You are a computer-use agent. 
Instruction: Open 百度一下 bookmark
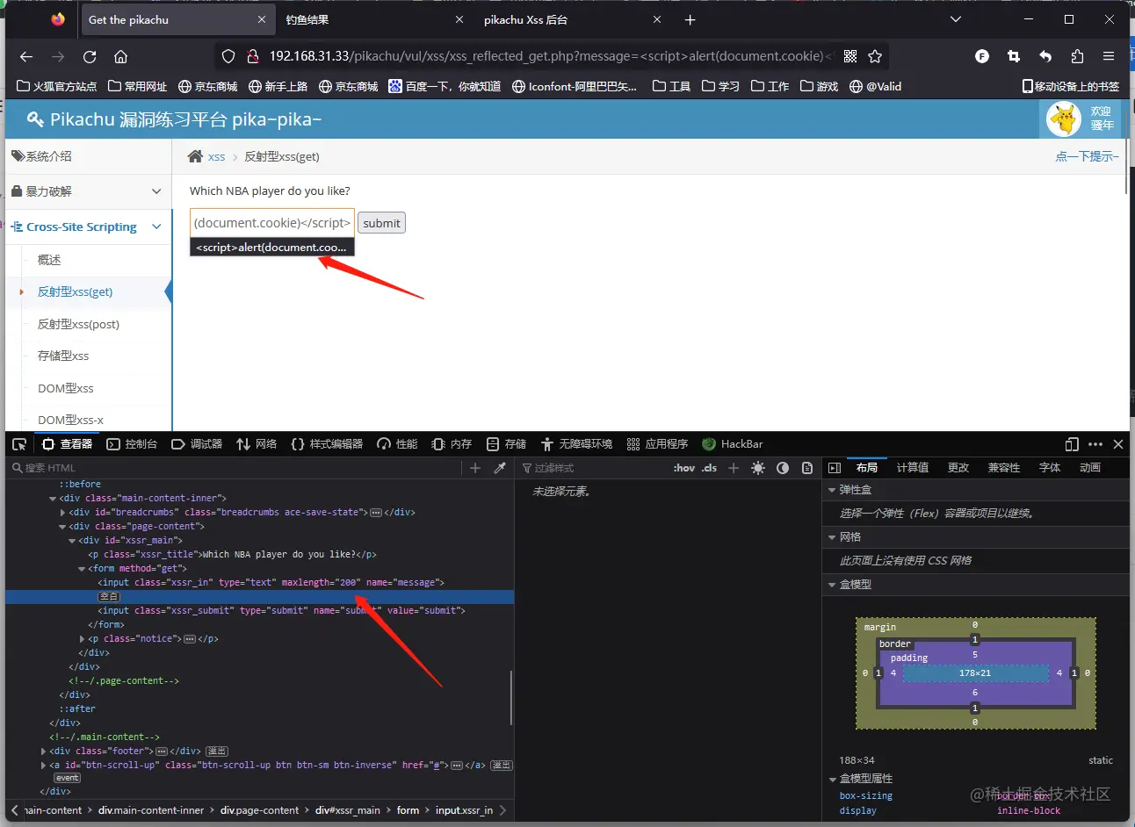[x=445, y=86]
